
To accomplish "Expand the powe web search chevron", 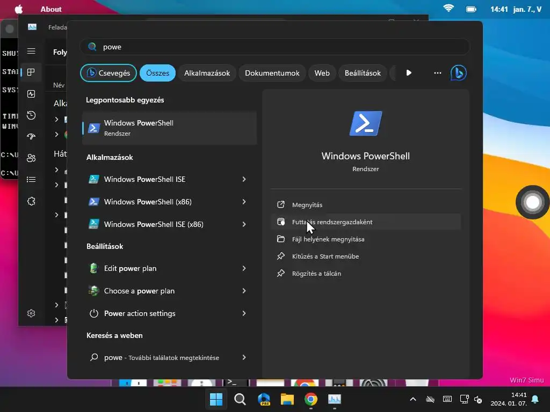I will point(244,357).
